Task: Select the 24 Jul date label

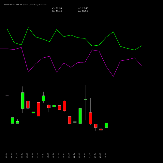Action: 84,156
